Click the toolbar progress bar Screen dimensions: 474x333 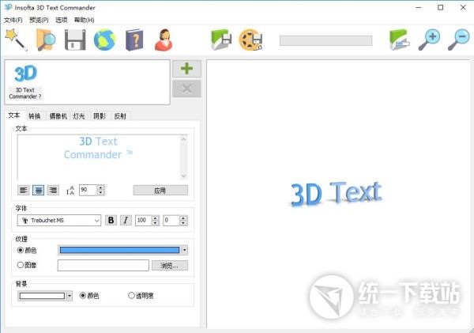[325, 40]
